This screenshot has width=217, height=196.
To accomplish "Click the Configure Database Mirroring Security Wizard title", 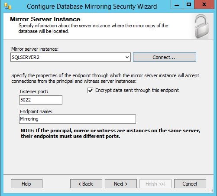I will tap(92, 7).
